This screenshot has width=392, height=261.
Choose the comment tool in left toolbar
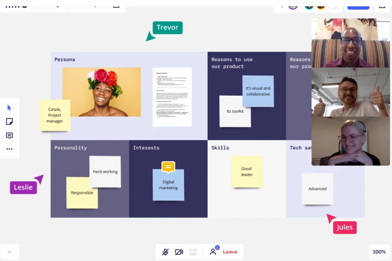[x=9, y=135]
